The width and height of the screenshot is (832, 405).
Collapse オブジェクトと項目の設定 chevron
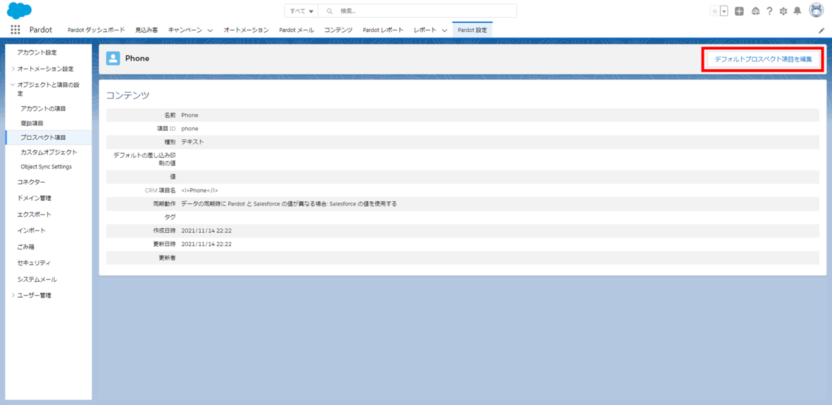point(12,84)
